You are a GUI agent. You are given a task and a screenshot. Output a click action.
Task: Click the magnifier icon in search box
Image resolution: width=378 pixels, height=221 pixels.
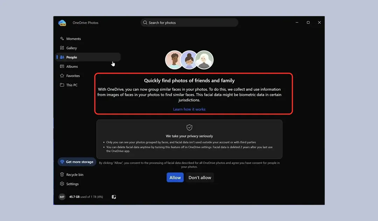click(145, 23)
